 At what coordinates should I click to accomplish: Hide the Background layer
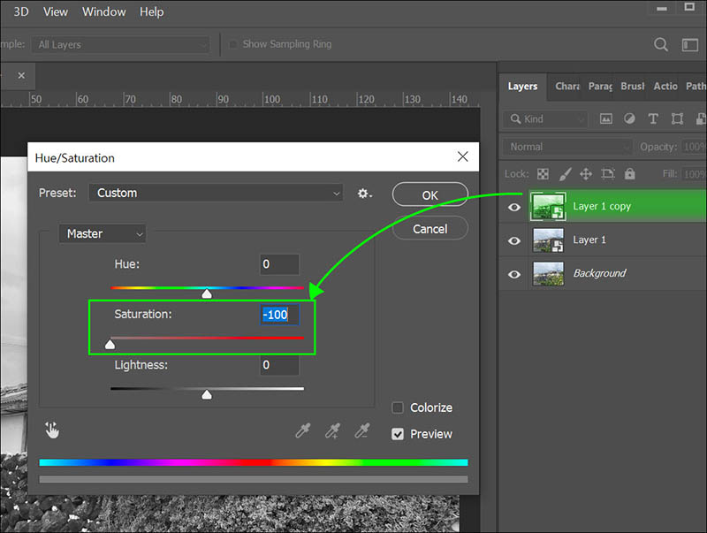coord(514,275)
